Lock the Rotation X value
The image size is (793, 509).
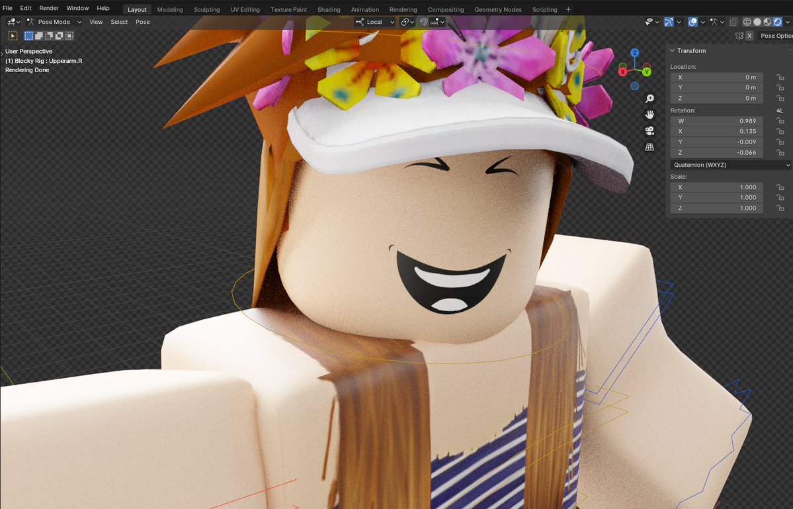pyautogui.click(x=780, y=131)
